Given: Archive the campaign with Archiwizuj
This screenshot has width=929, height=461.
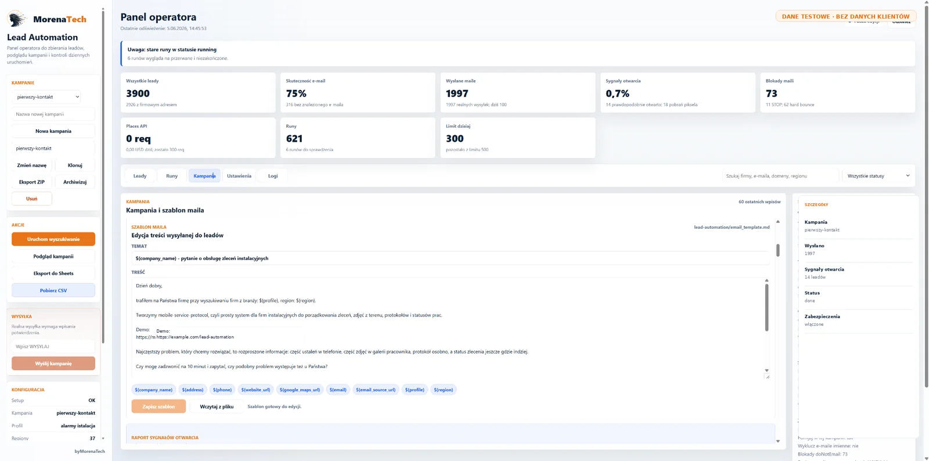Looking at the screenshot, I should [x=75, y=182].
